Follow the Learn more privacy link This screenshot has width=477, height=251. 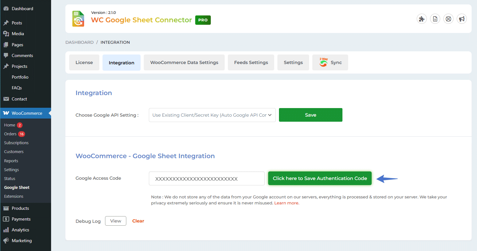[286, 203]
